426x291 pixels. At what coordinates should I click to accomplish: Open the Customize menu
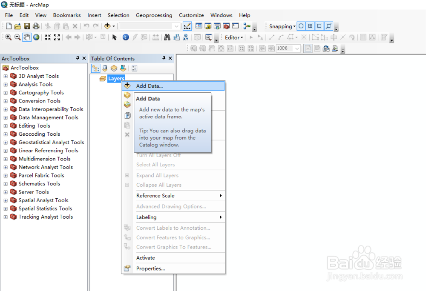tap(191, 15)
